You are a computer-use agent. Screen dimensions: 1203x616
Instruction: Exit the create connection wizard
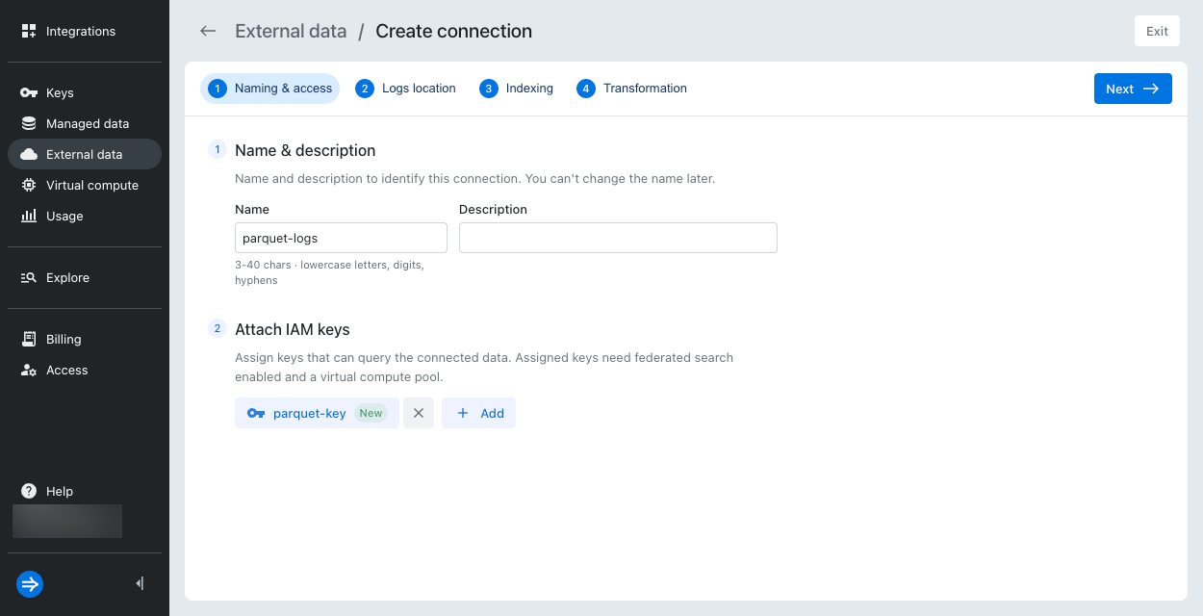pyautogui.click(x=1157, y=31)
